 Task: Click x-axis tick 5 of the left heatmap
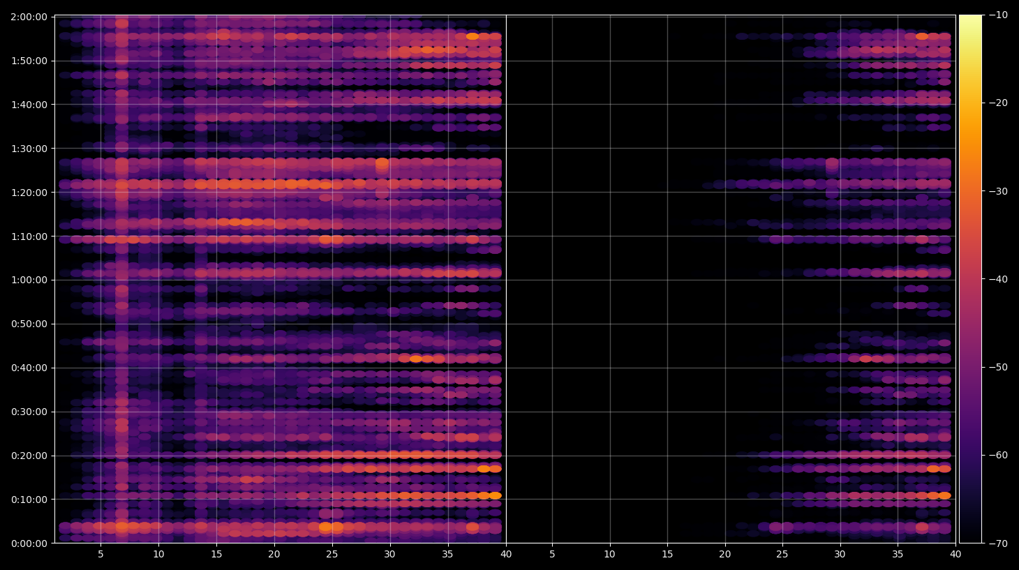coord(101,555)
